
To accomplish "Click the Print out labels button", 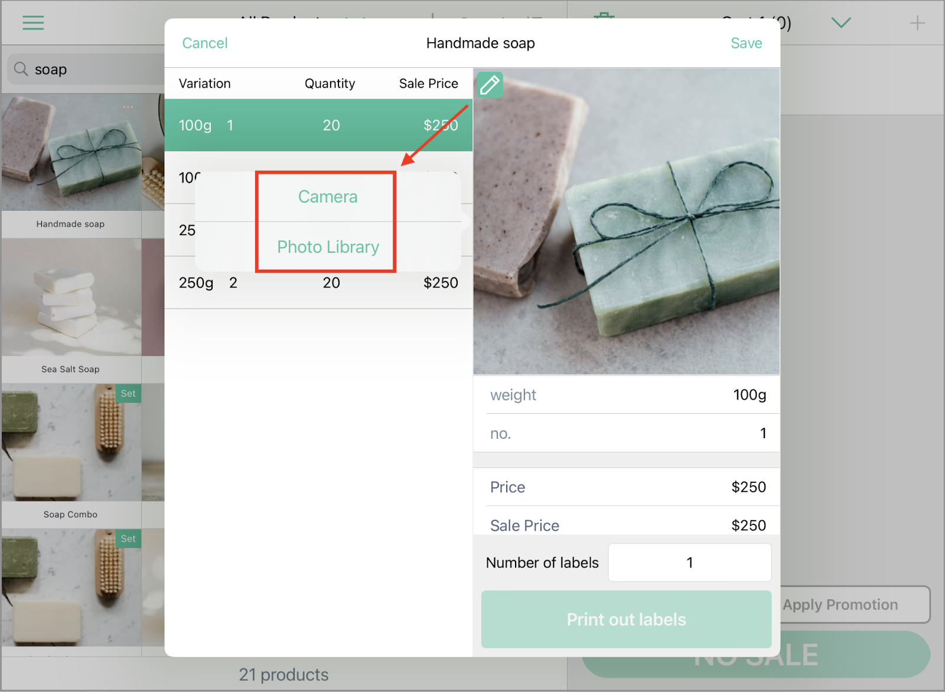I will (626, 619).
